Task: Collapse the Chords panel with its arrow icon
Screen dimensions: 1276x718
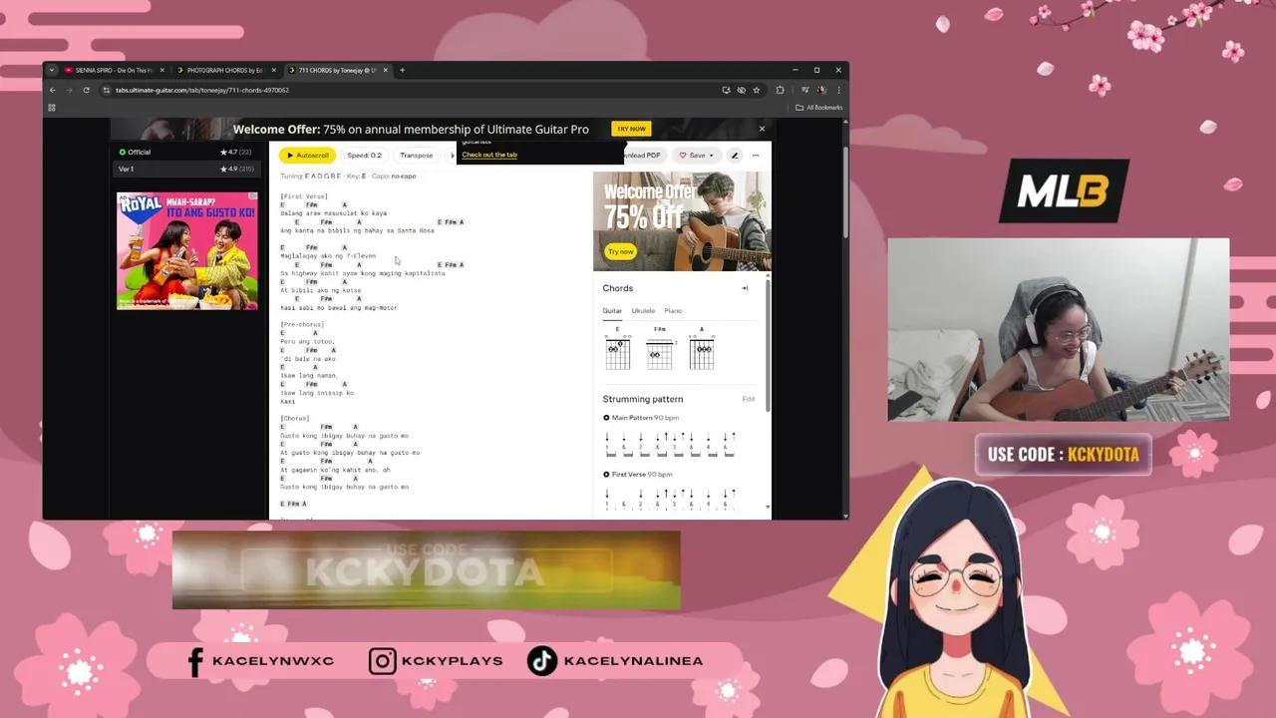Action: (x=745, y=288)
